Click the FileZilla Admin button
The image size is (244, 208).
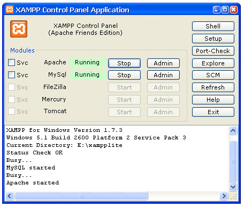point(163,87)
